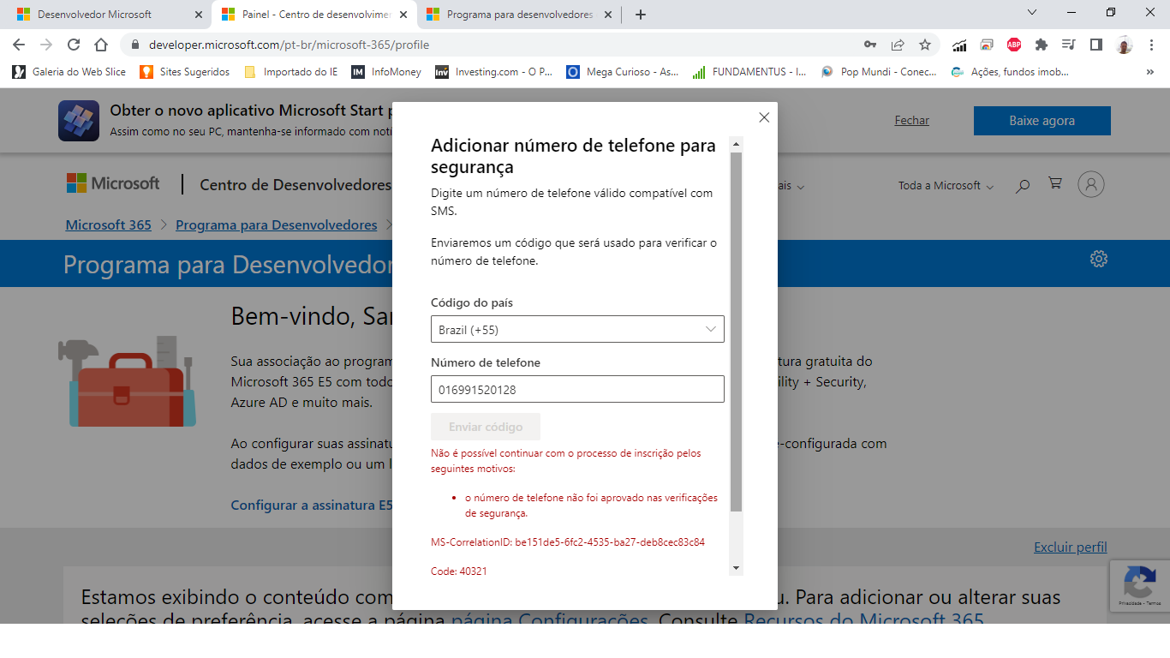Screen dimensions: 1170x658
Task: Open the shopping cart icon
Action: [x=1055, y=183]
